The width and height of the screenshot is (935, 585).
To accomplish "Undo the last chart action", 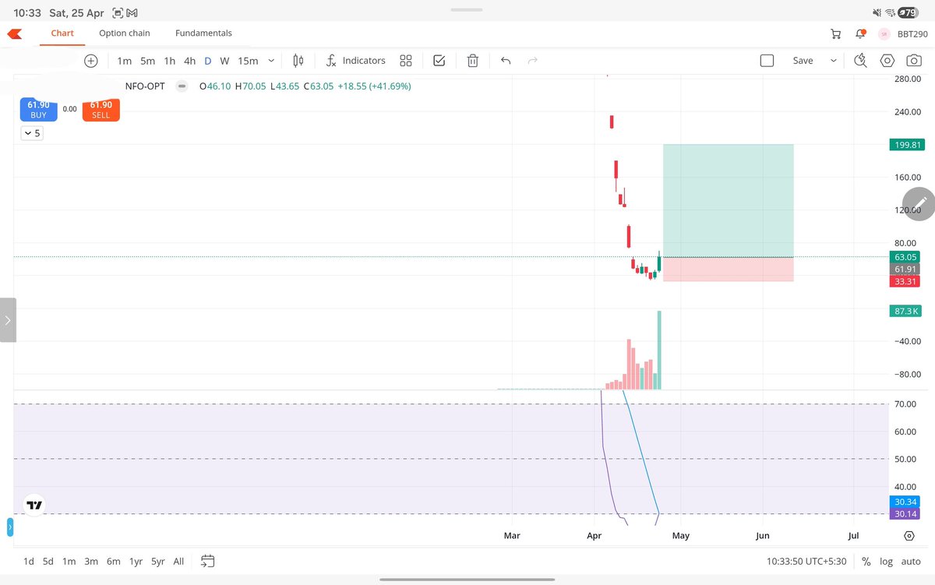I will [506, 60].
